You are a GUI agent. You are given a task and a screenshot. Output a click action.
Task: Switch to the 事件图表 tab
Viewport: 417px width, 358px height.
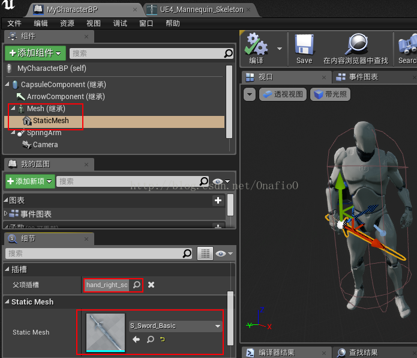[x=374, y=77]
